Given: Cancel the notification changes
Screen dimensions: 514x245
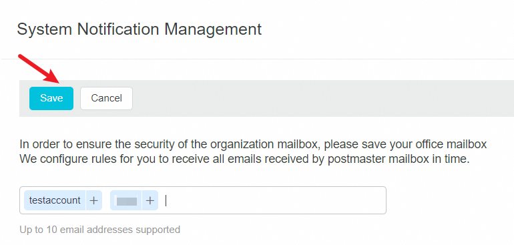Looking at the screenshot, I should click(x=107, y=98).
